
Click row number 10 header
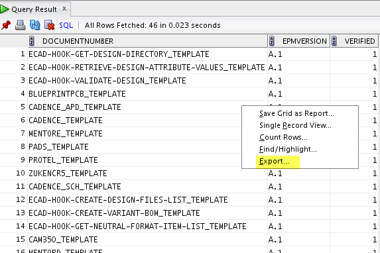[x=14, y=174]
